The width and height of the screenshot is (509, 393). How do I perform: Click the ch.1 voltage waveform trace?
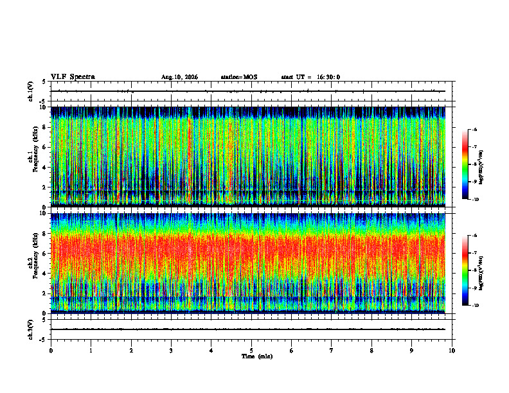coord(248,91)
